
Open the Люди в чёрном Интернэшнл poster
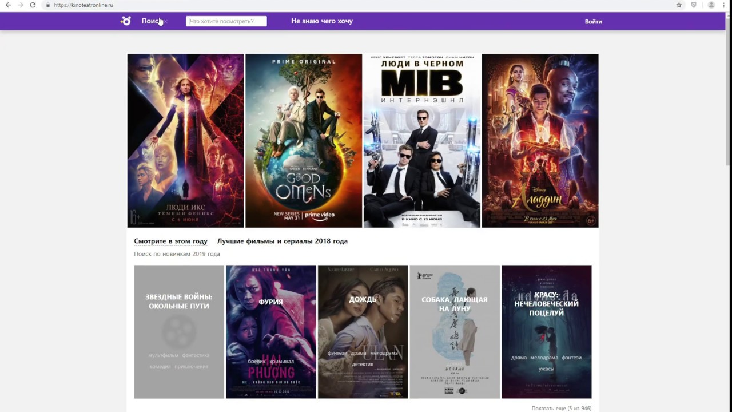tap(422, 141)
